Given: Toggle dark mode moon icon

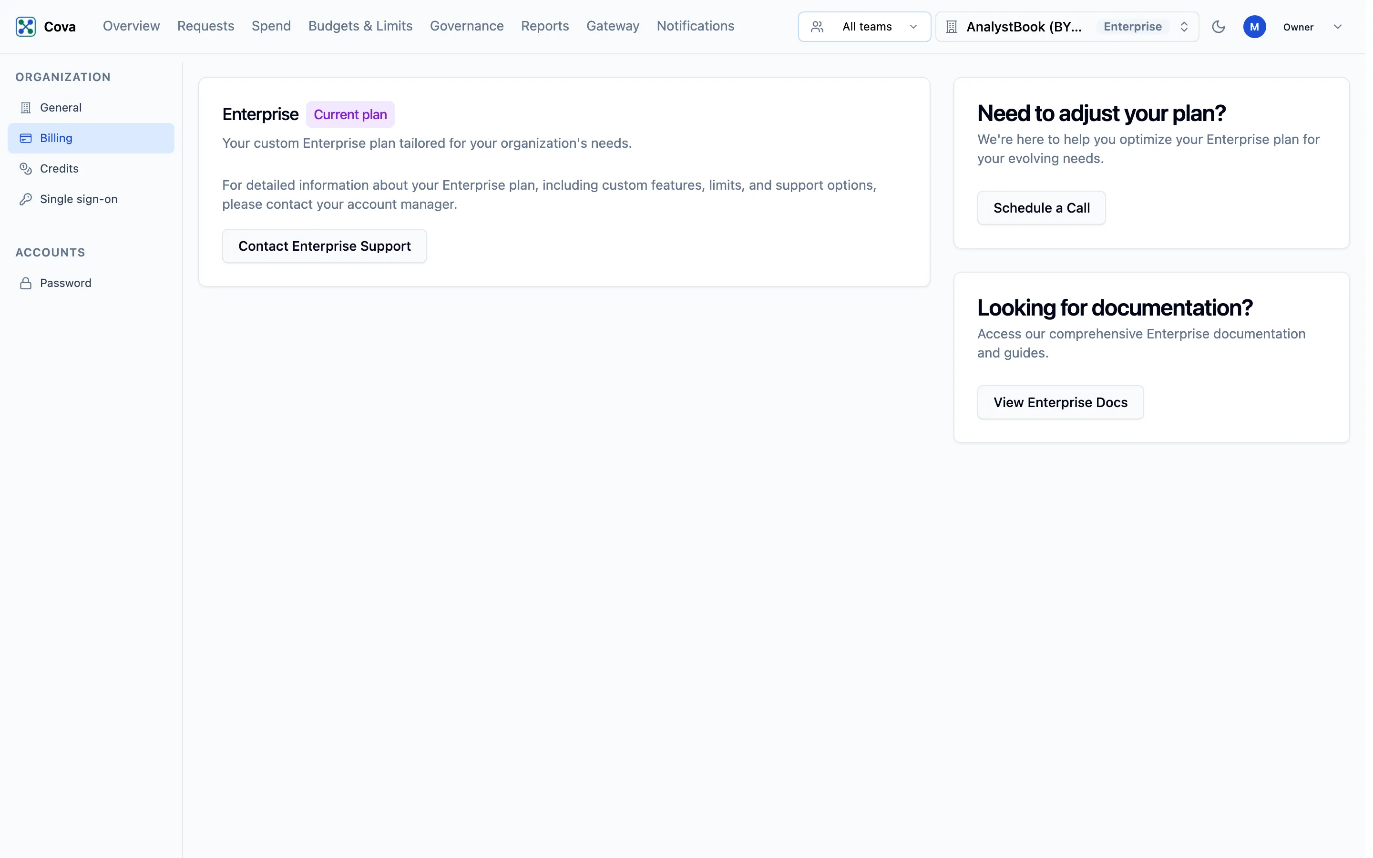Looking at the screenshot, I should (1218, 27).
